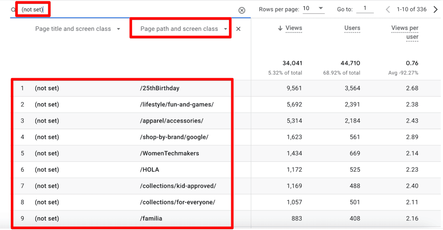Sort by the Views column header
Viewport: 443px width, 230px height.
coord(294,28)
